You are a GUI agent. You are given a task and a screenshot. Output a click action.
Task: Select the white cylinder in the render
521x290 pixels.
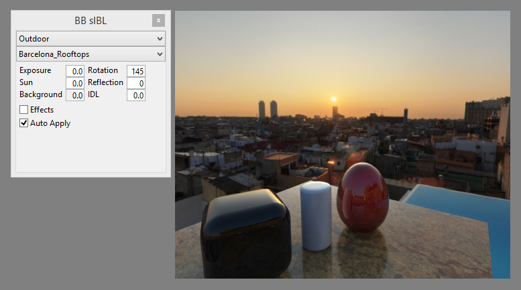pyautogui.click(x=315, y=216)
